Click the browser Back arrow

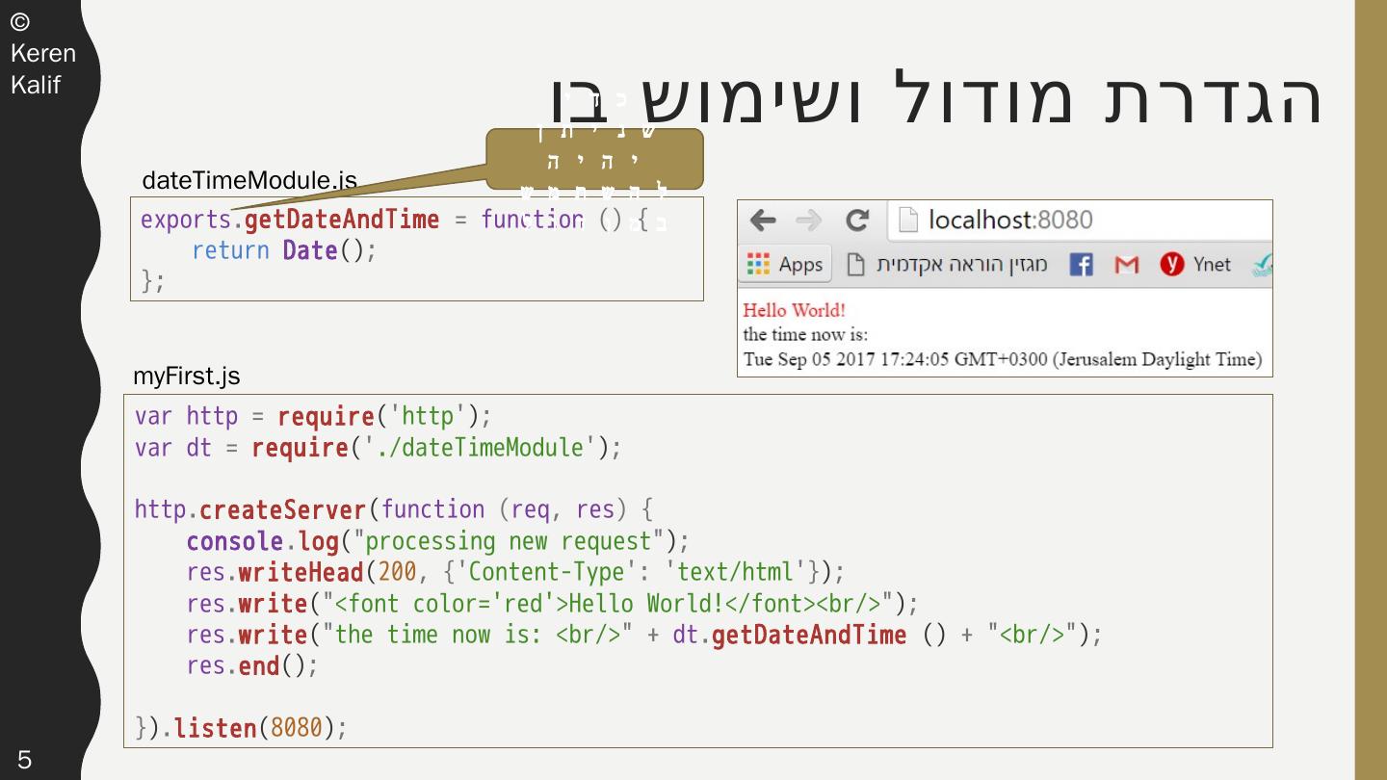[x=763, y=221]
